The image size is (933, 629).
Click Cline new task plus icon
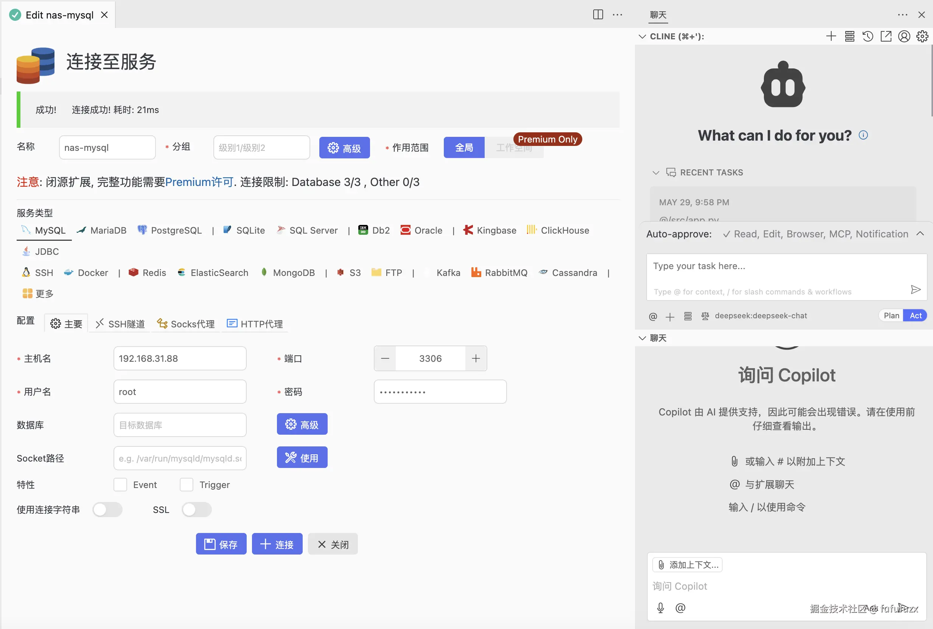(831, 37)
